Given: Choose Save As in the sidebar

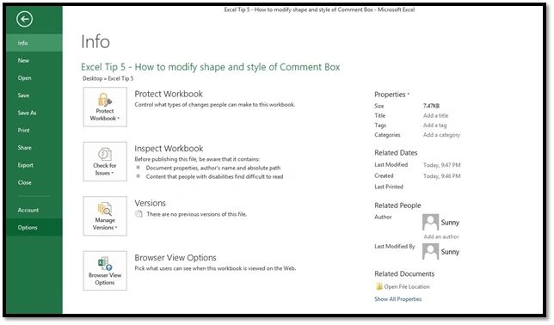Looking at the screenshot, I should pyautogui.click(x=34, y=113).
